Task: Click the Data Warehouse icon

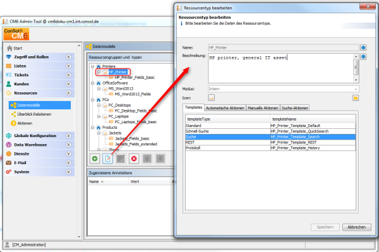Action: (x=8, y=145)
